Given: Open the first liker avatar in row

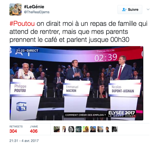Looking at the screenshot, I should (57, 129).
